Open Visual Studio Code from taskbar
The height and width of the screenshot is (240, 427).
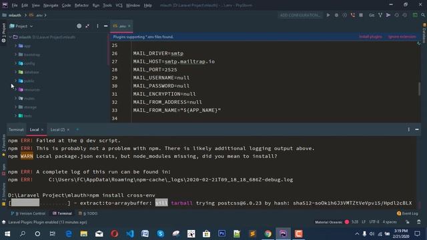130,234
